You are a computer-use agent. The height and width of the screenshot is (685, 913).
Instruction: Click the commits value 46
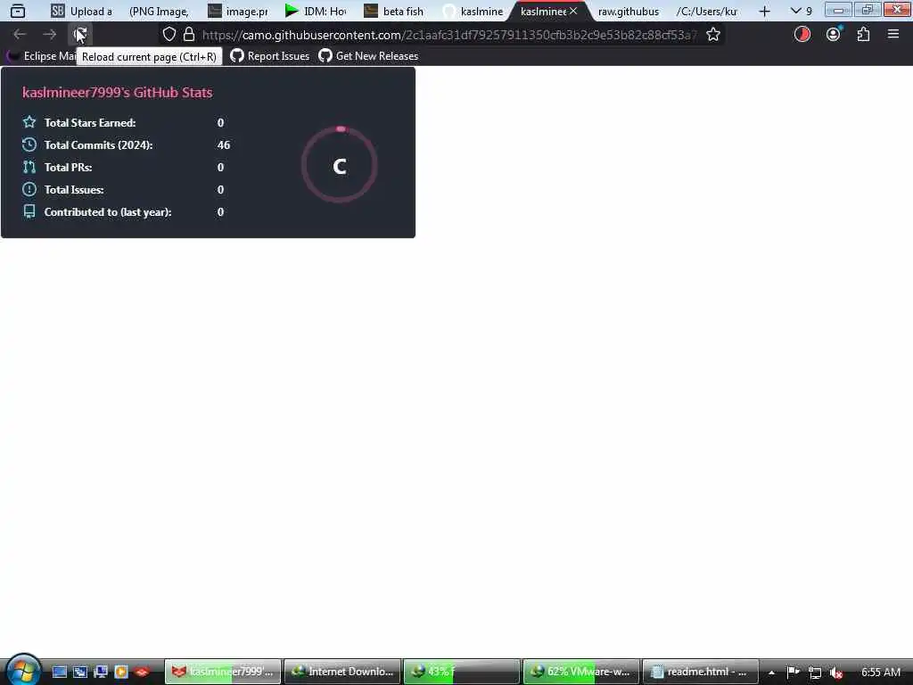224,145
